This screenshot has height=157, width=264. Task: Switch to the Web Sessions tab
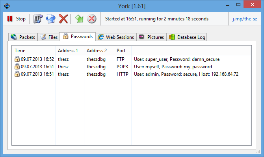click(x=116, y=37)
